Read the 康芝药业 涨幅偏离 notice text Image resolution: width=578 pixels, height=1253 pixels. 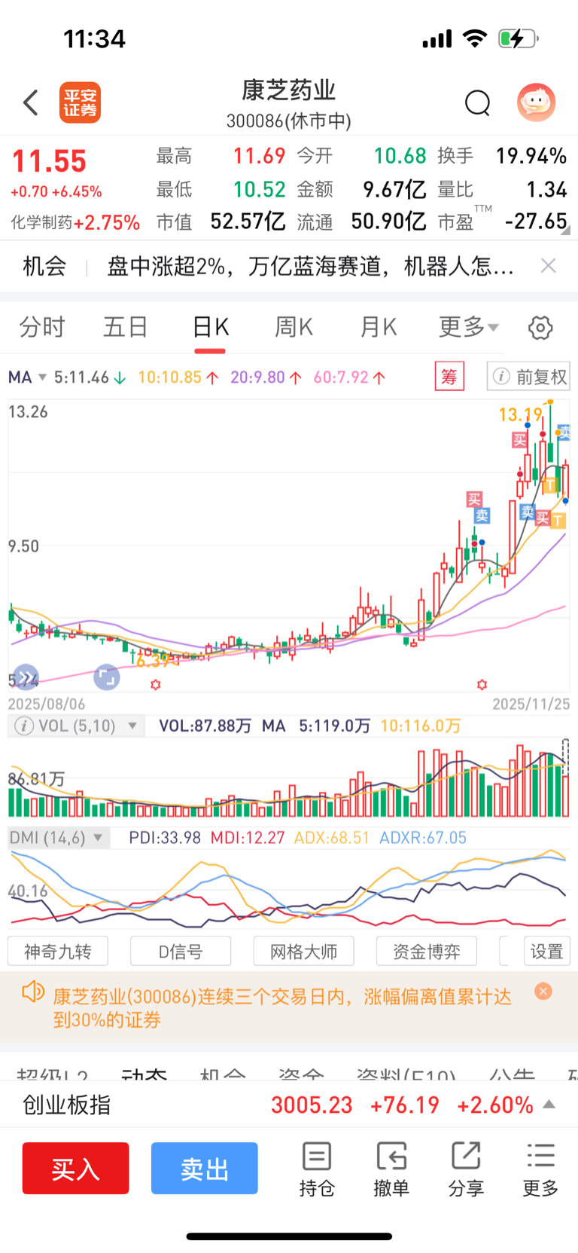coord(282,1008)
